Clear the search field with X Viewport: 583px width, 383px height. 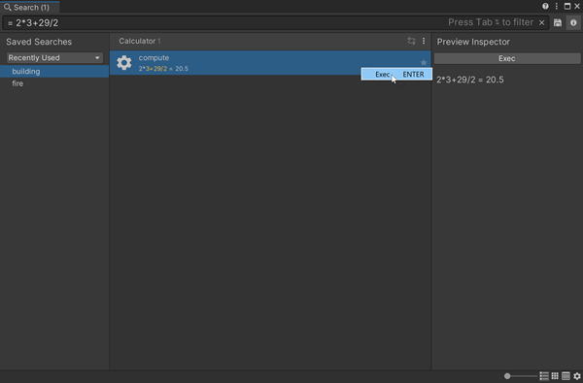[542, 22]
